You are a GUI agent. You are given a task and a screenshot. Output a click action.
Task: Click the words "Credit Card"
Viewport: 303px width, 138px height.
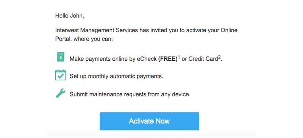[x=203, y=59]
